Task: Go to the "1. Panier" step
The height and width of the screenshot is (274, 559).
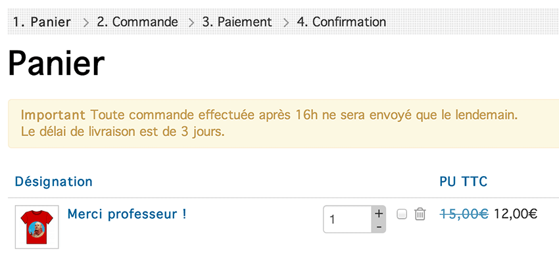Action: [x=41, y=22]
